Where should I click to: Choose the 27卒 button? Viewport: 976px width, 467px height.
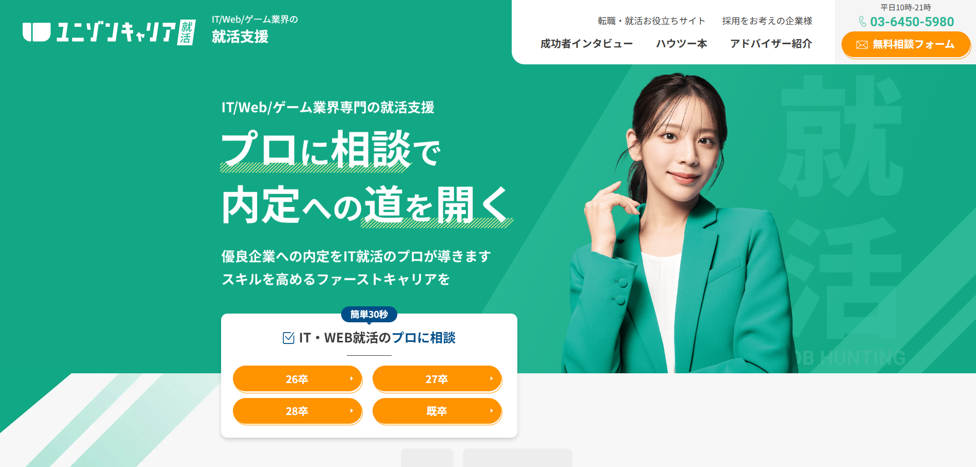pyautogui.click(x=437, y=379)
